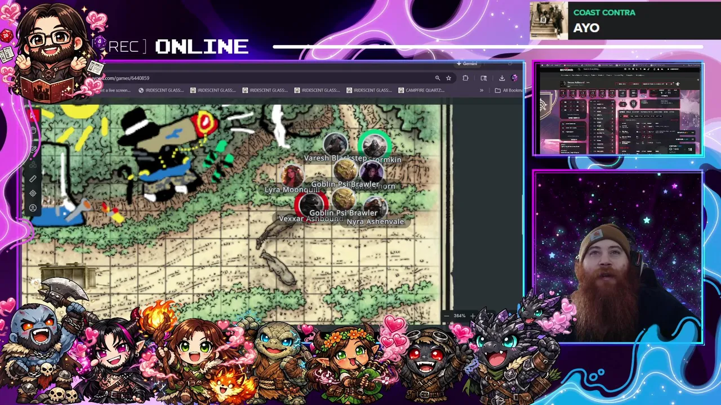The width and height of the screenshot is (721, 405).
Task: Select the green-ringed Stormkin token
Action: [x=374, y=146]
